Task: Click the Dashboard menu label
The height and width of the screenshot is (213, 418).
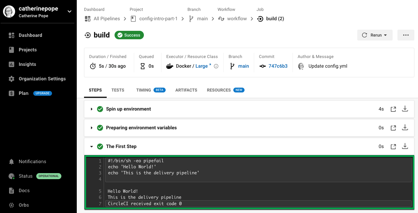Action: click(30, 35)
